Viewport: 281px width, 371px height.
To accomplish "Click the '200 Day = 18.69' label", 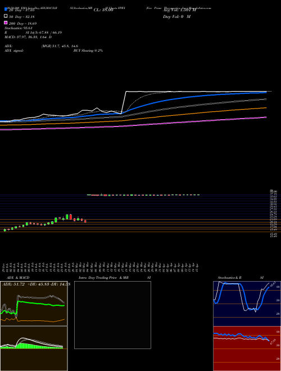I will click(x=22, y=24).
